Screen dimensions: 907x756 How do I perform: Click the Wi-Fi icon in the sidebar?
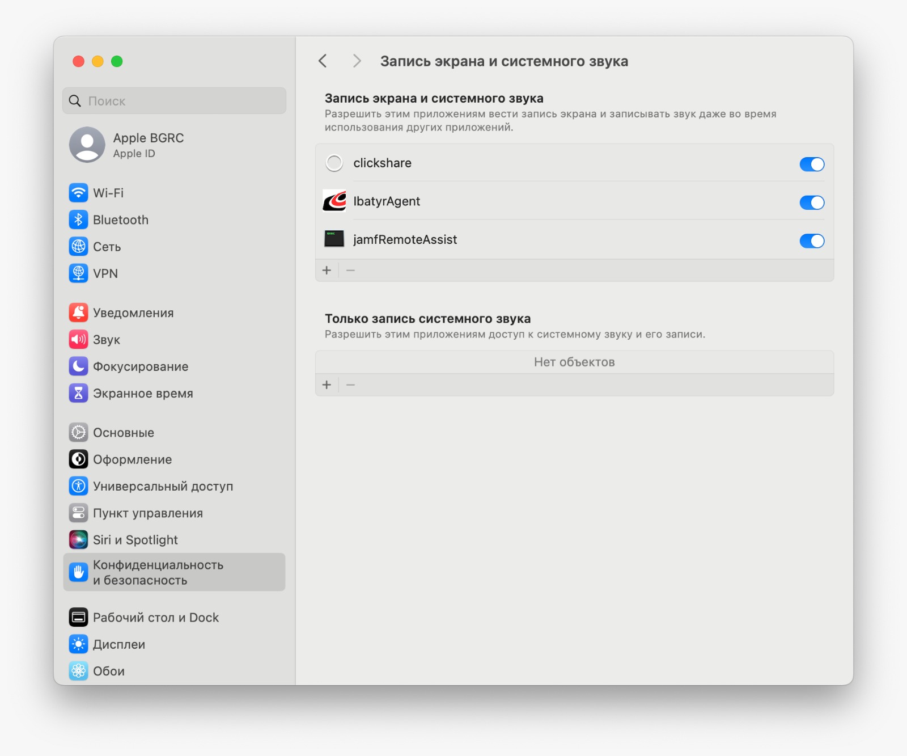point(78,193)
